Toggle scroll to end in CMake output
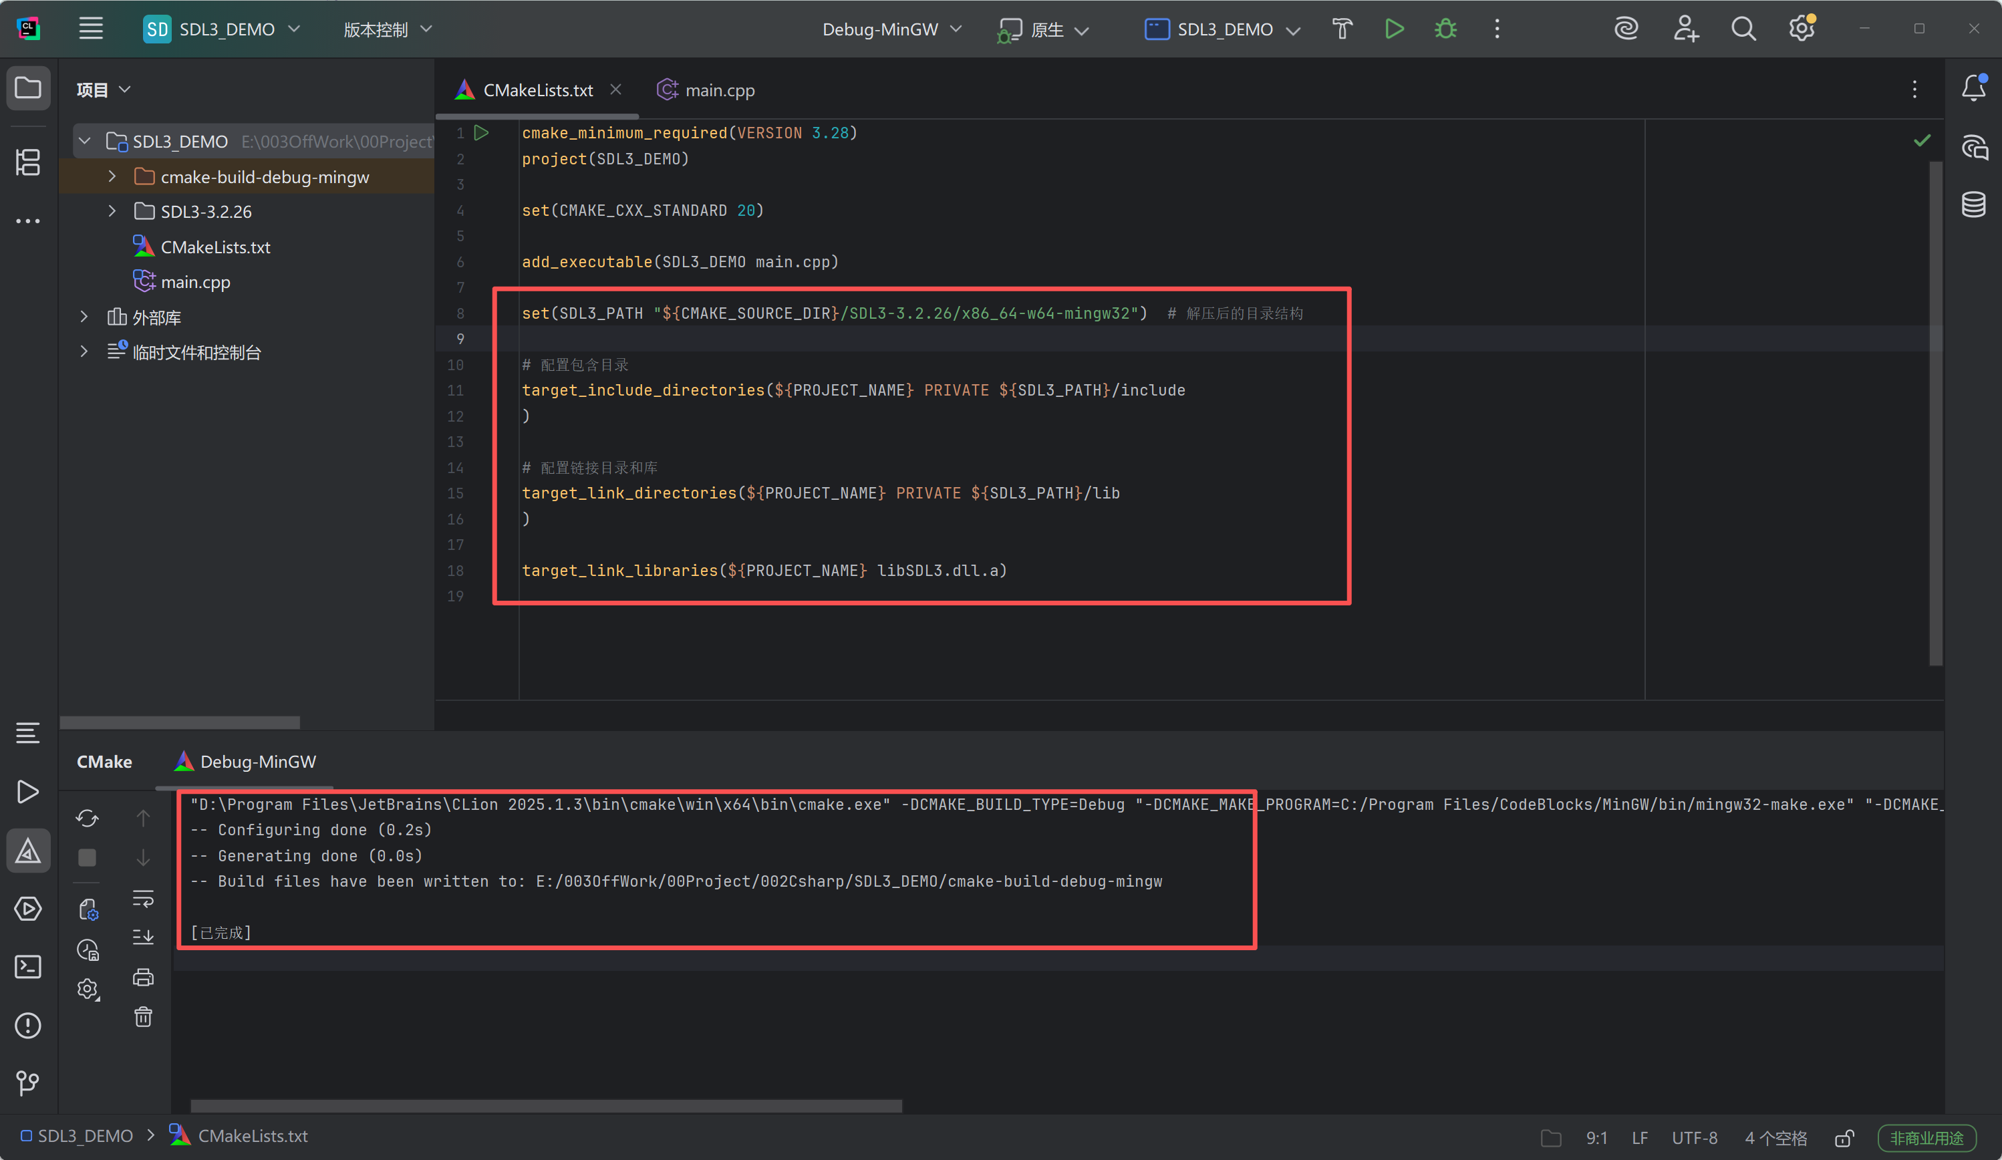2002x1160 pixels. tap(143, 937)
